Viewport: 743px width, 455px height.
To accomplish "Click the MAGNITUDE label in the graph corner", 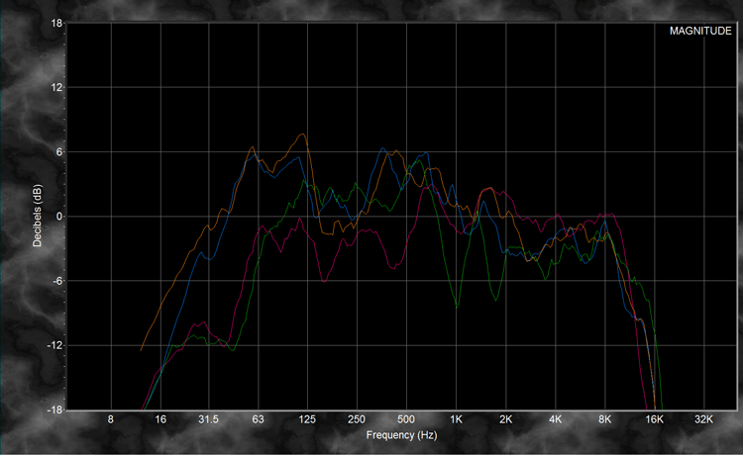I will tap(699, 32).
